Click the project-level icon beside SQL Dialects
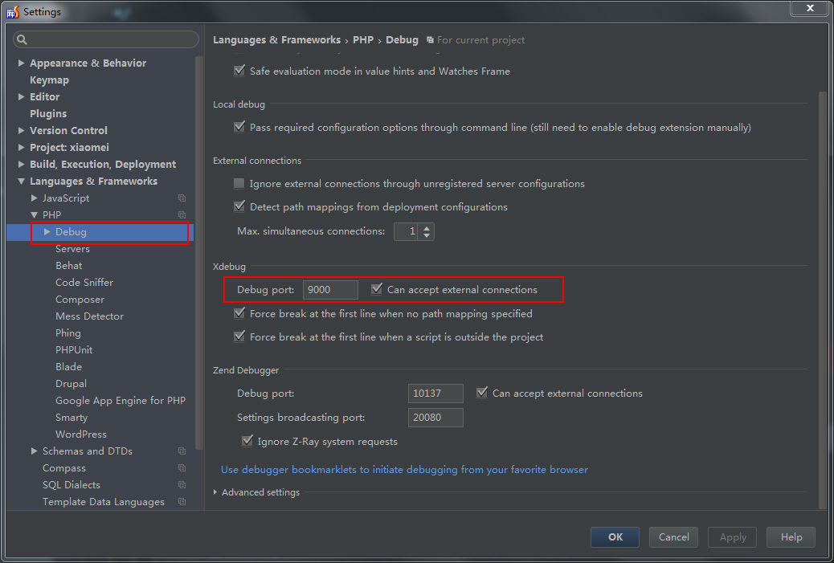The height and width of the screenshot is (563, 834). pos(182,485)
